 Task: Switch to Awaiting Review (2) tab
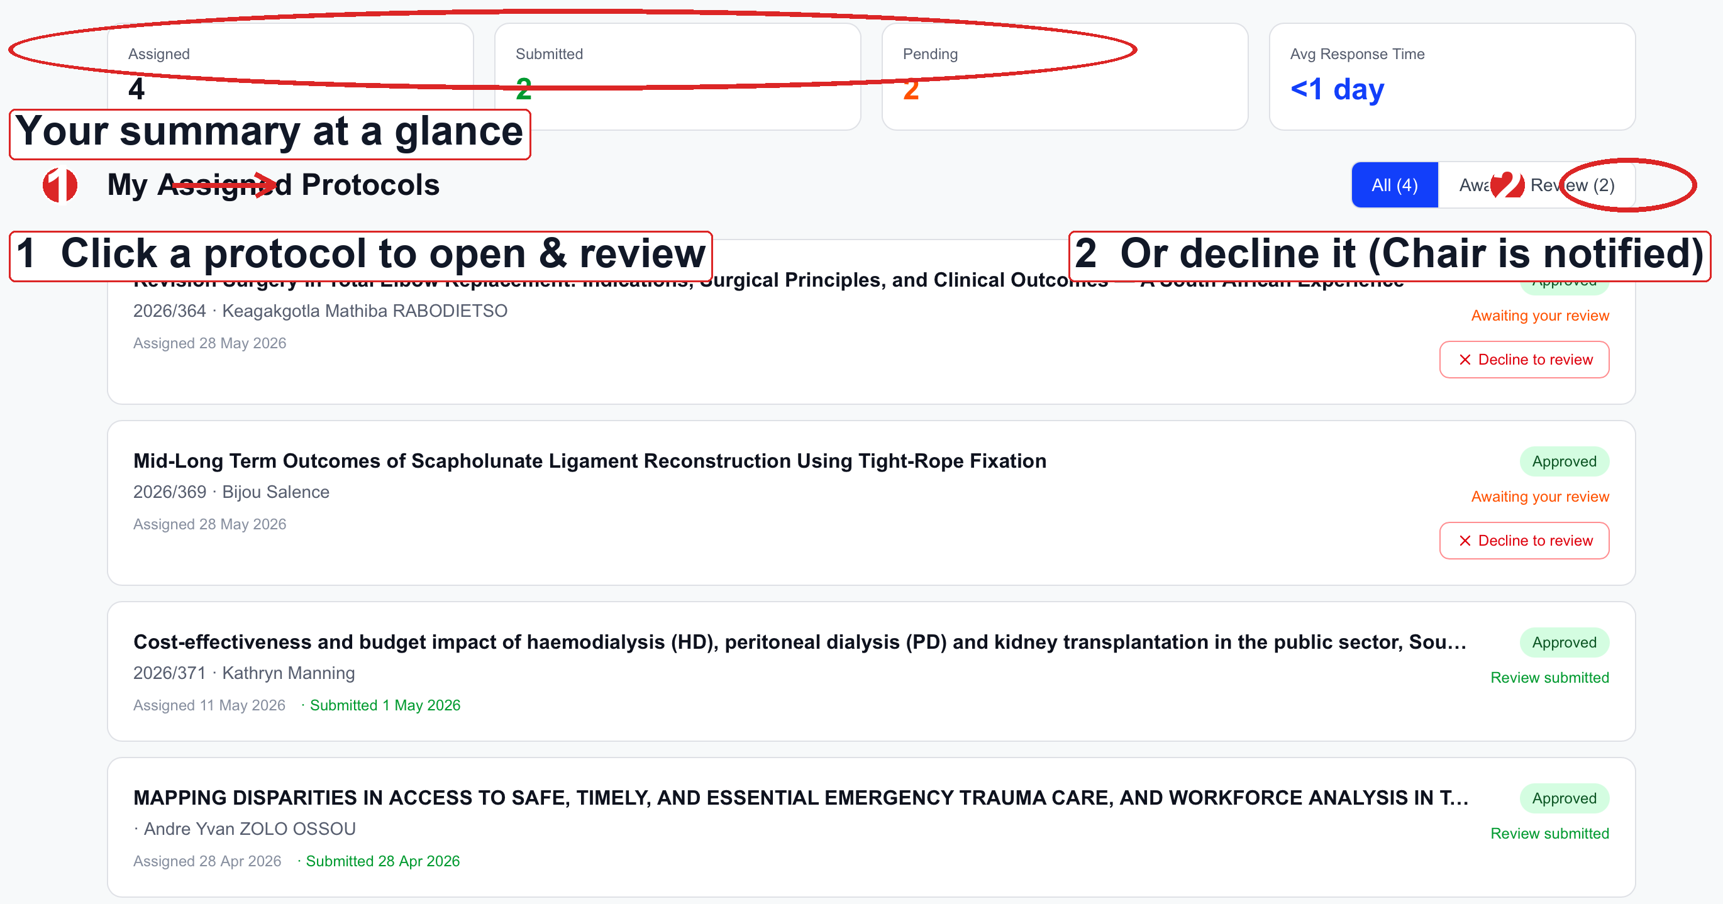pyautogui.click(x=1536, y=185)
